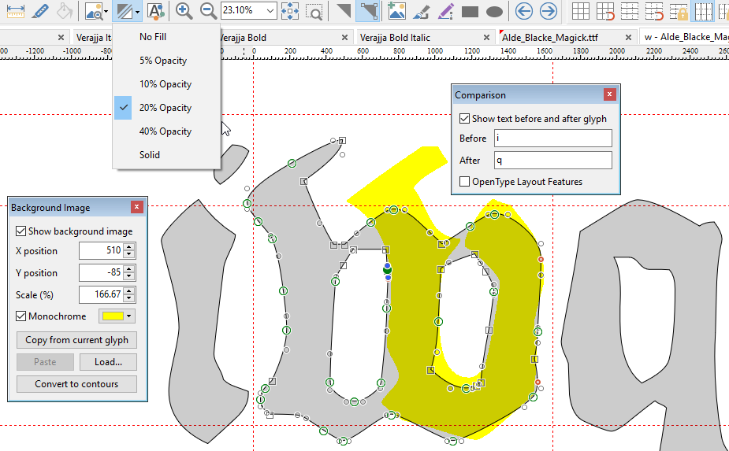Click Convert to contours button
This screenshot has width=729, height=451.
(x=76, y=384)
